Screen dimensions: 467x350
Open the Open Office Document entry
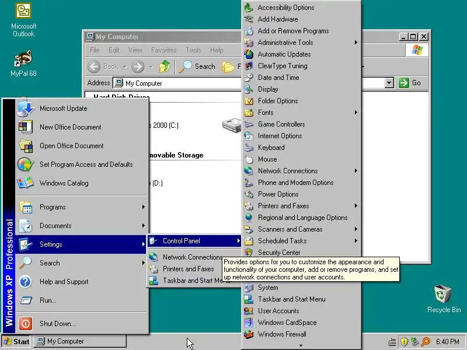click(82, 146)
